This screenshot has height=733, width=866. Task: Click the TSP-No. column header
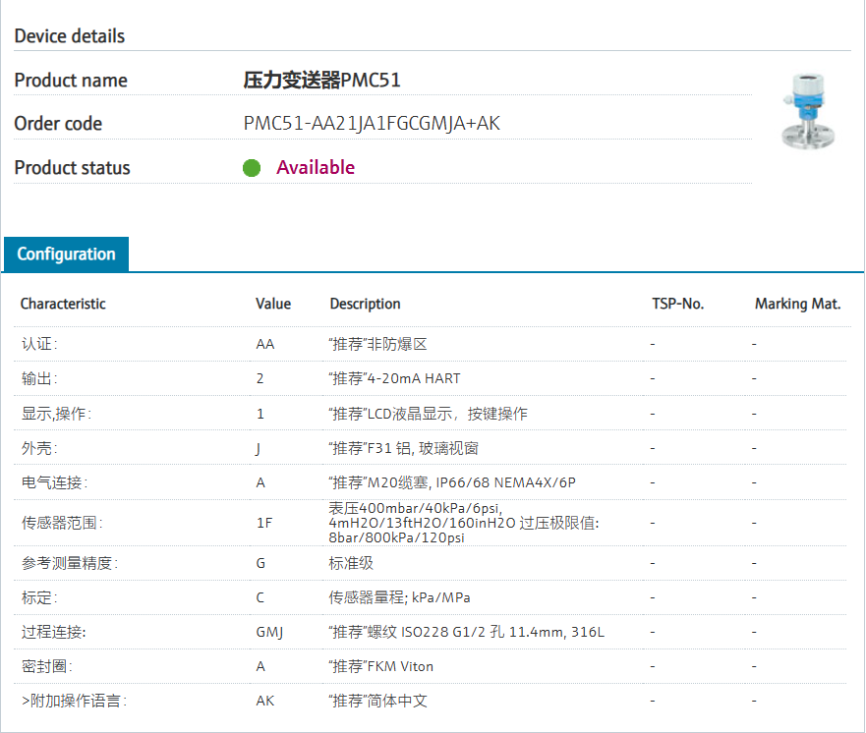coord(677,304)
